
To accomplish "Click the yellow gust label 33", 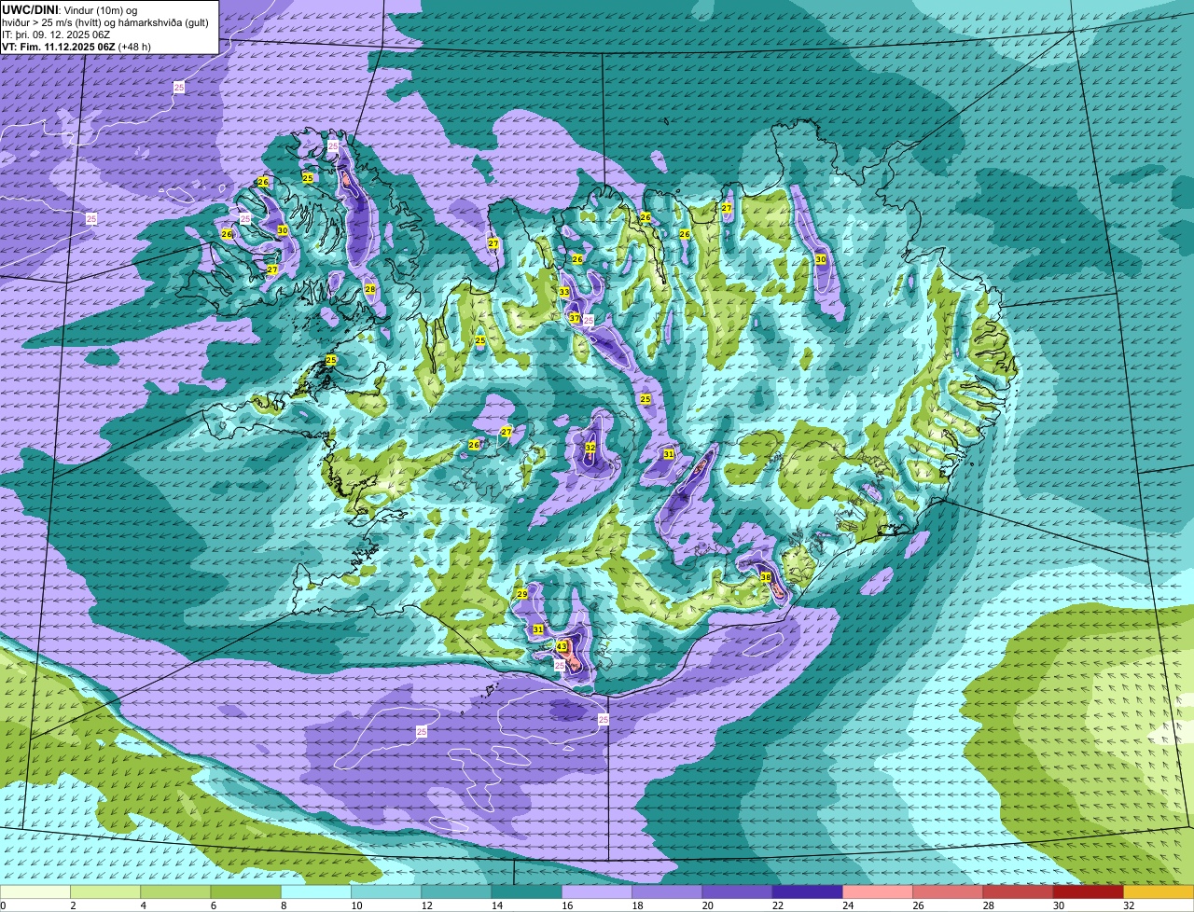I will (x=563, y=292).
